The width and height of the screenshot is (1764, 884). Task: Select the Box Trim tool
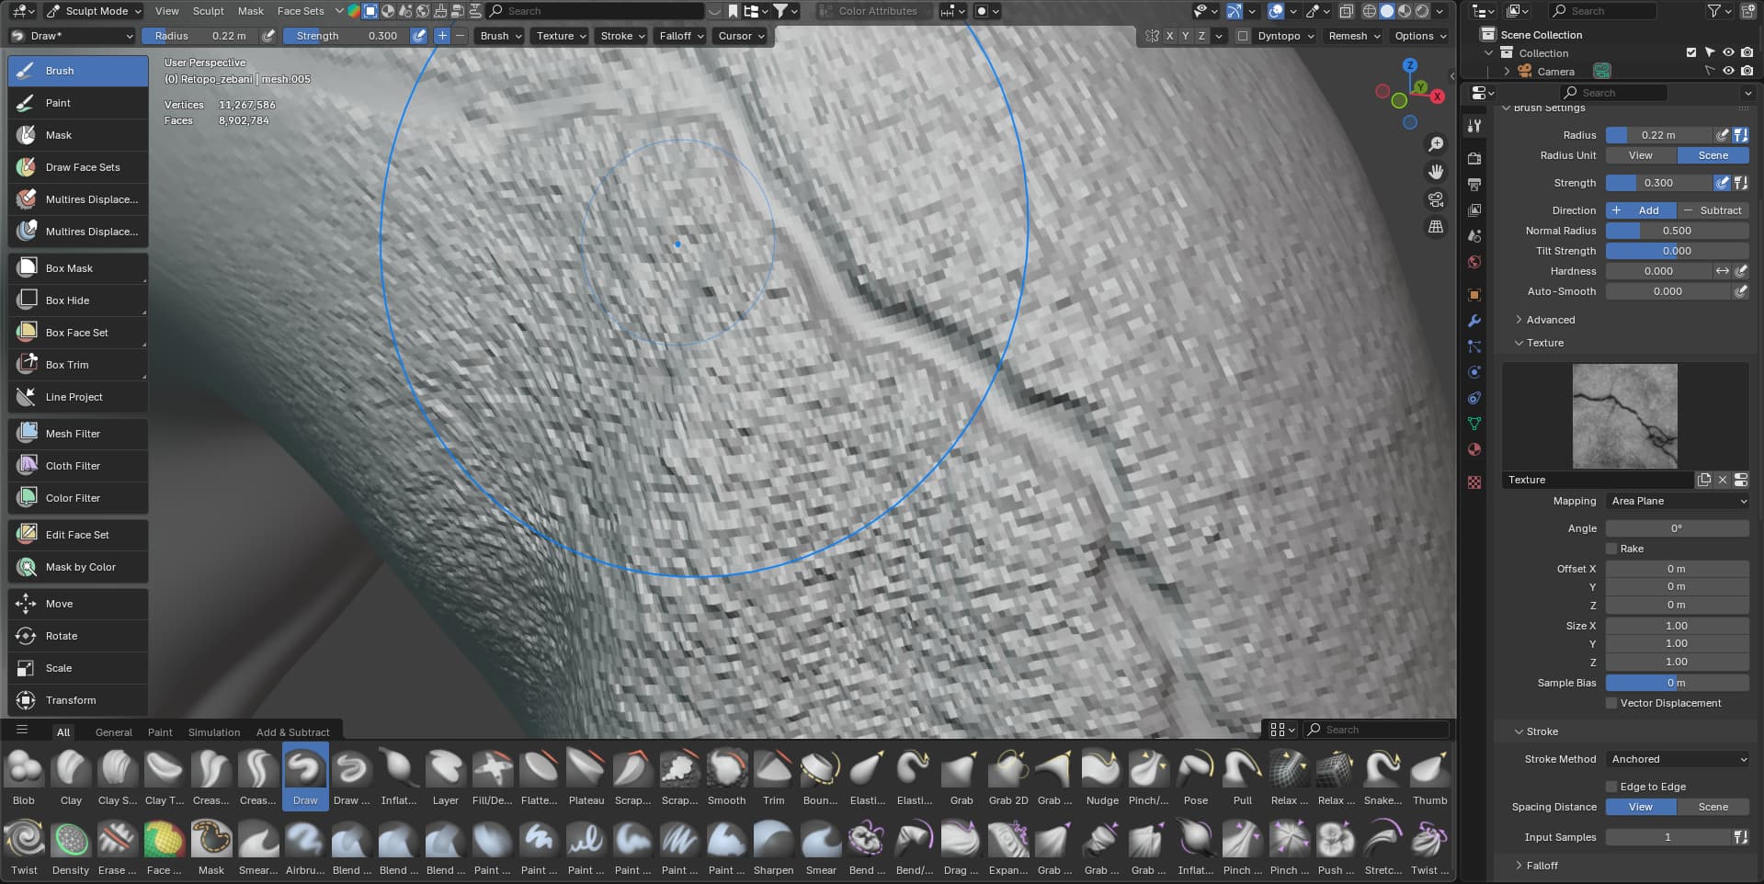(x=77, y=365)
